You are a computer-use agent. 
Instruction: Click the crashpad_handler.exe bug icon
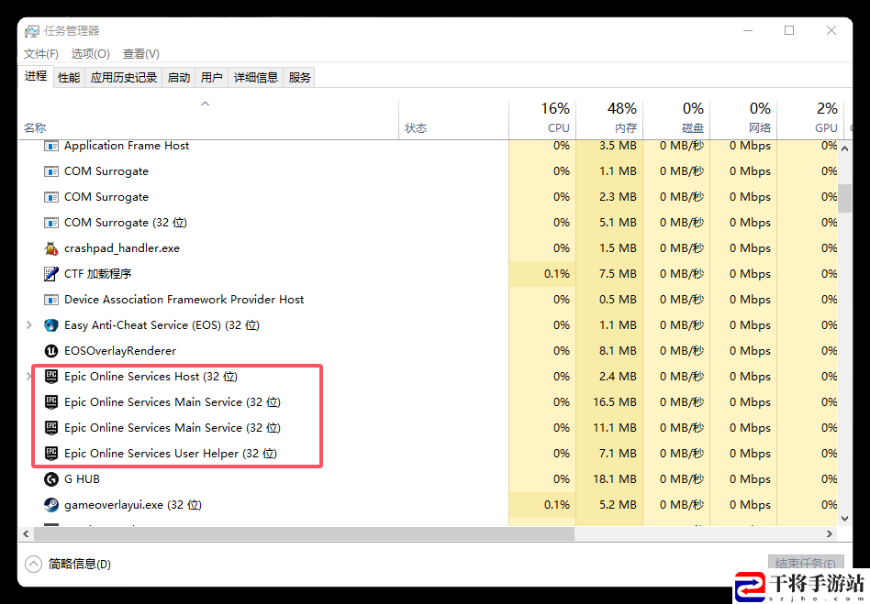point(51,248)
